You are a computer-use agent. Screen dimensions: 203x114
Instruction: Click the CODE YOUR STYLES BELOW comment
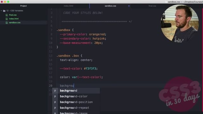(83, 13)
